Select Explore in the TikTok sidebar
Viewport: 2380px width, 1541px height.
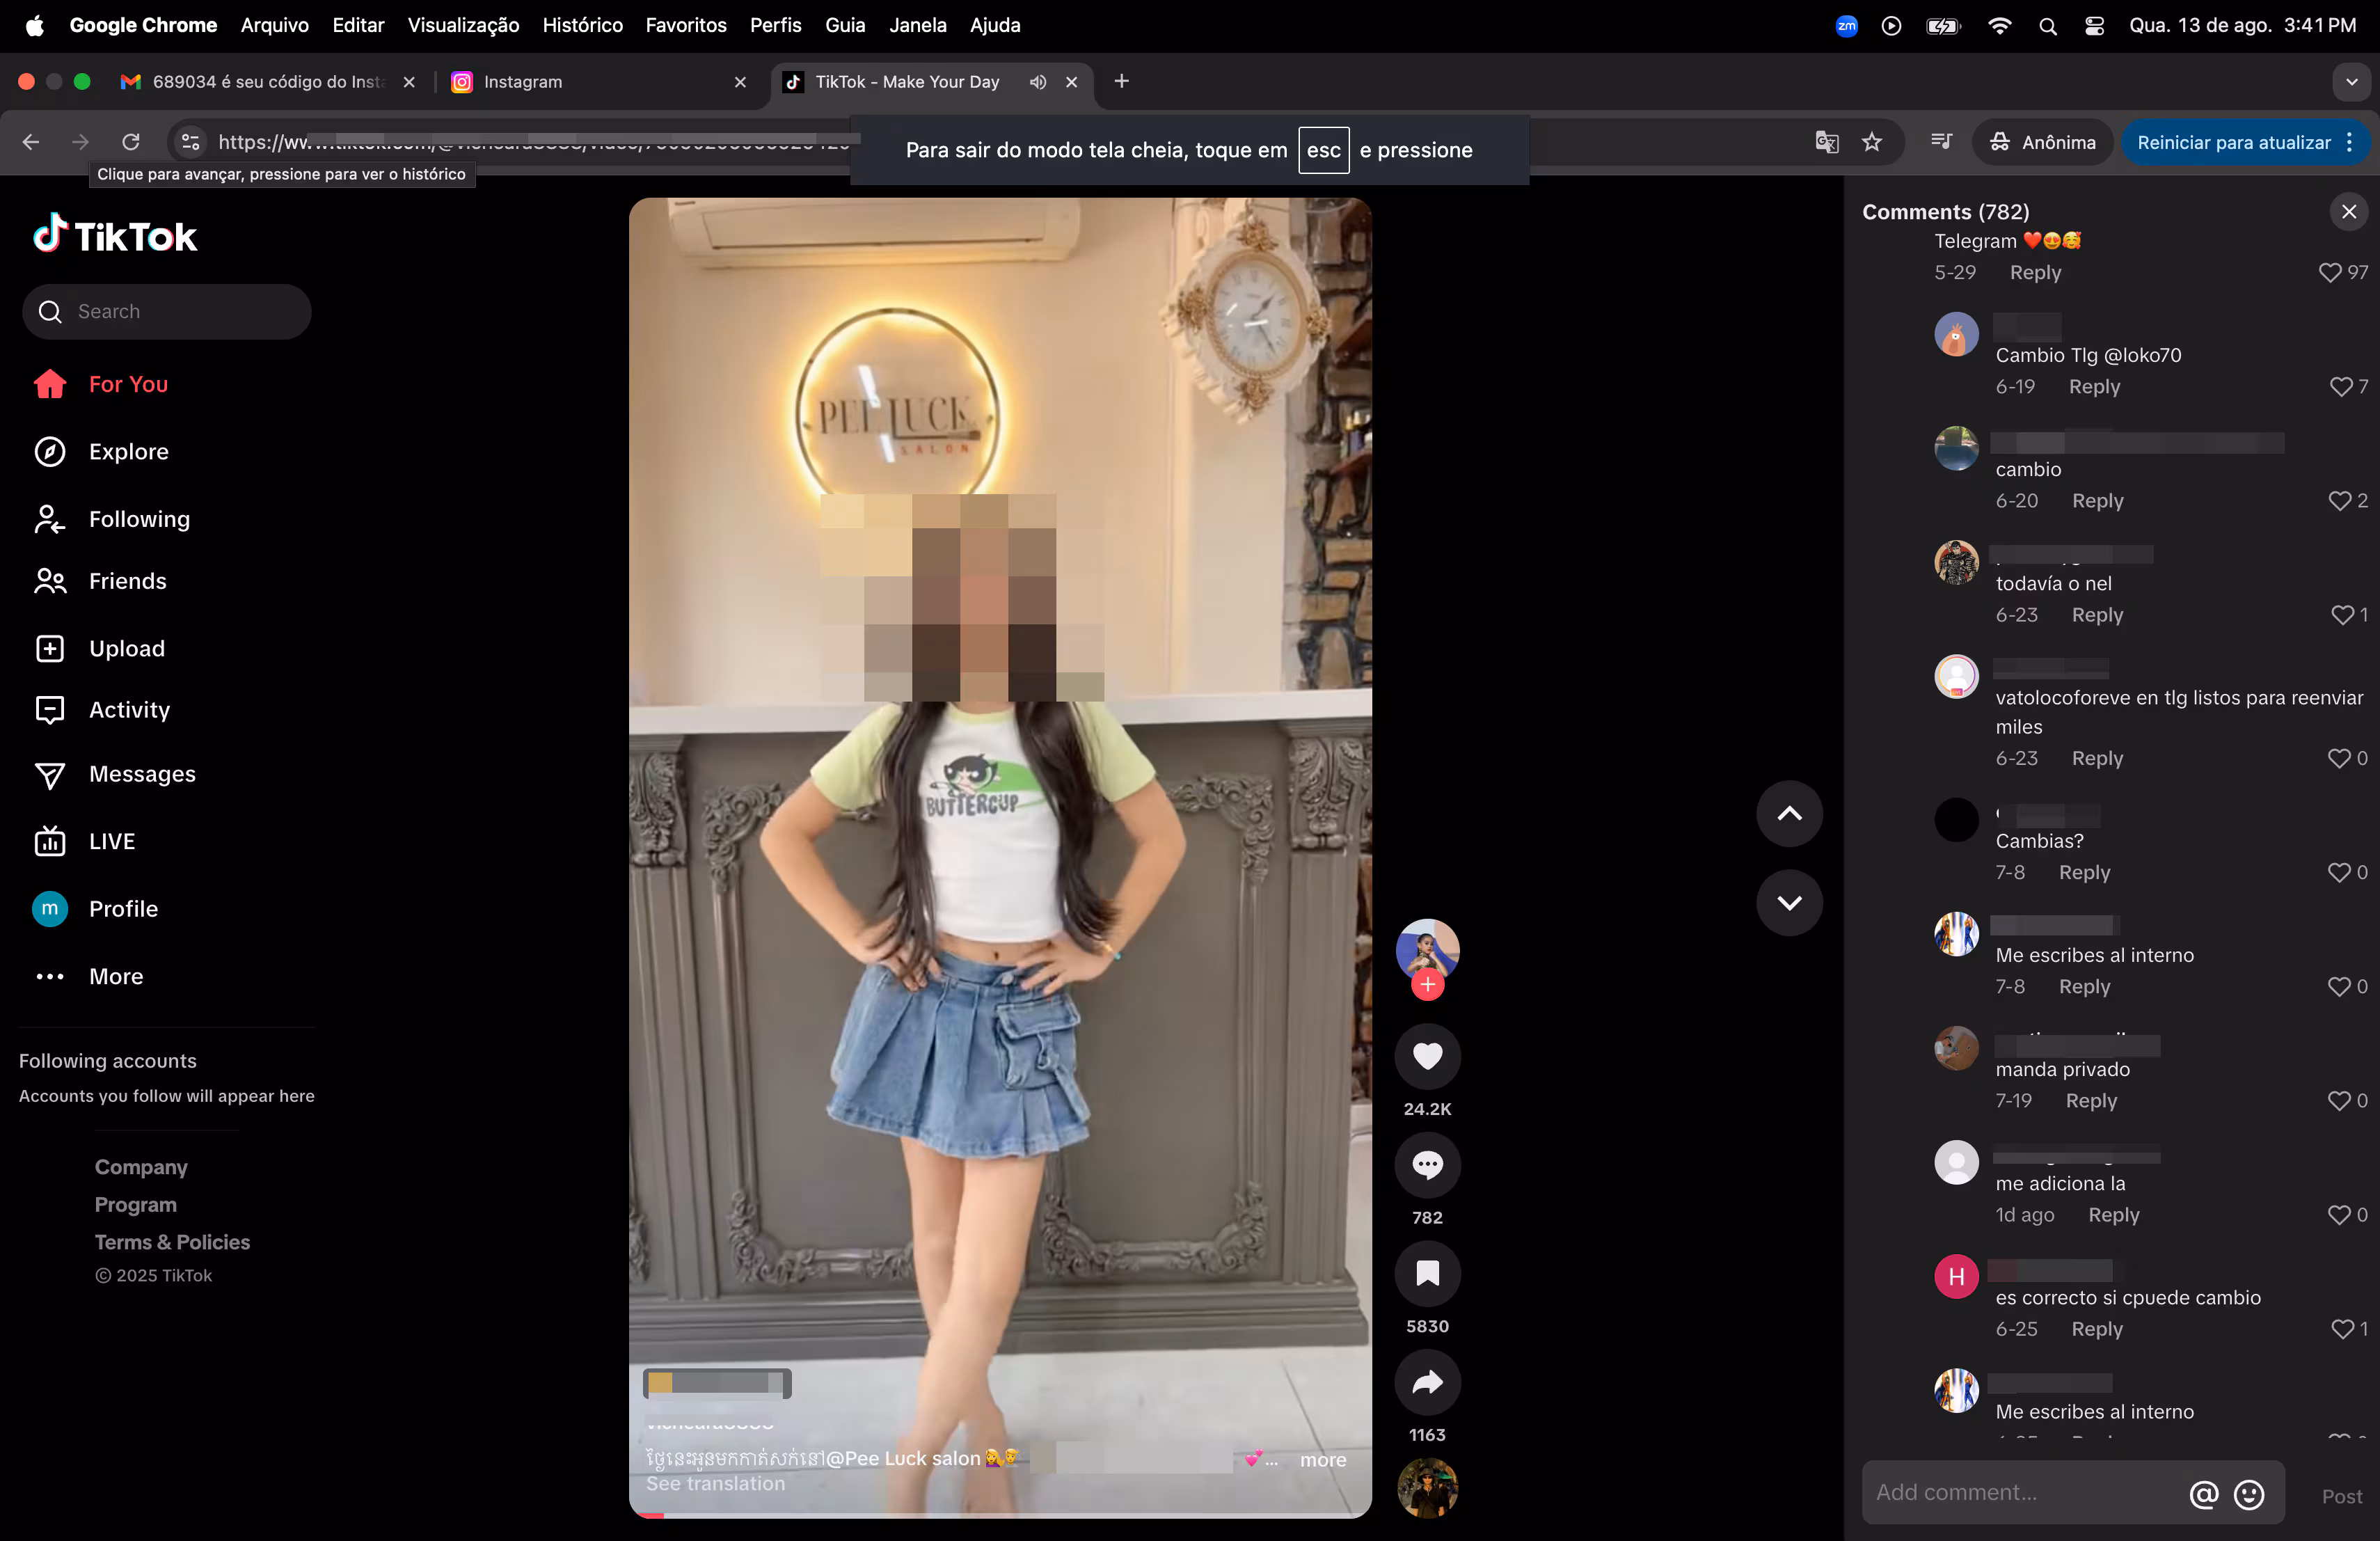pos(129,451)
